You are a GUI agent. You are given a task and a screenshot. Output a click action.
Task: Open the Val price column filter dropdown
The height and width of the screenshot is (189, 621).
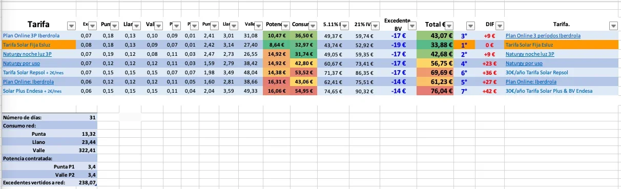tap(159, 26)
